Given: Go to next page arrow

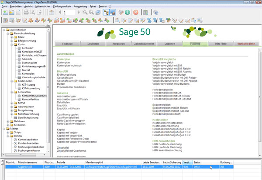Looking at the screenshot, I should (79, 12).
